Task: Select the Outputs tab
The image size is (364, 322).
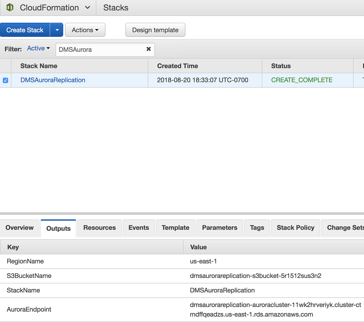Action: pyautogui.click(x=59, y=228)
